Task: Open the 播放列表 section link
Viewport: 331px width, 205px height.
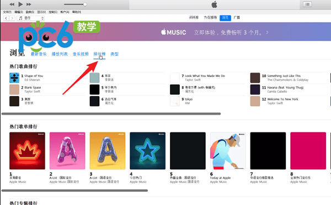Action: click(60, 54)
